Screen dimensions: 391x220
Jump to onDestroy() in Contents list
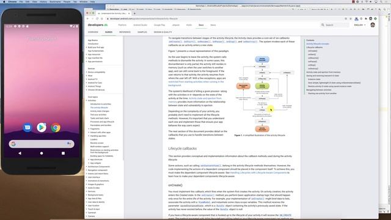pyautogui.click(x=313, y=68)
